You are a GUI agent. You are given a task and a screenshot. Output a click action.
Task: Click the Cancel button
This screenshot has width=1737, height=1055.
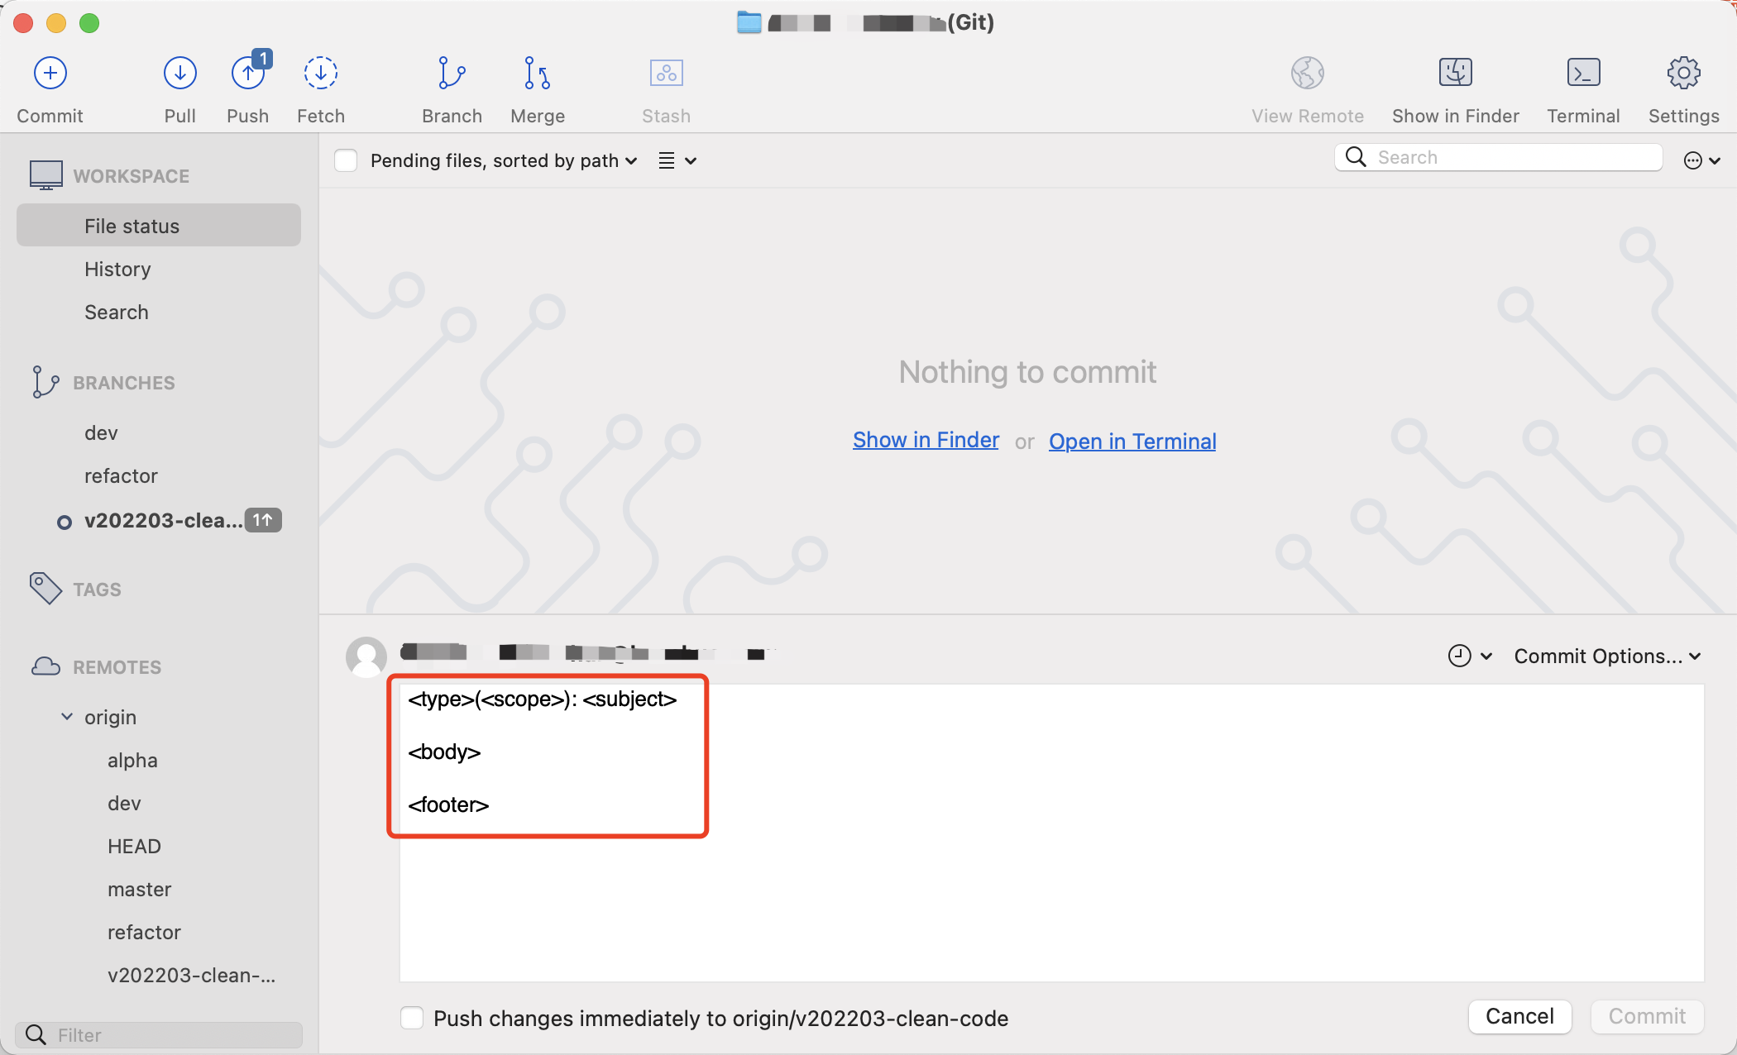tap(1519, 1016)
